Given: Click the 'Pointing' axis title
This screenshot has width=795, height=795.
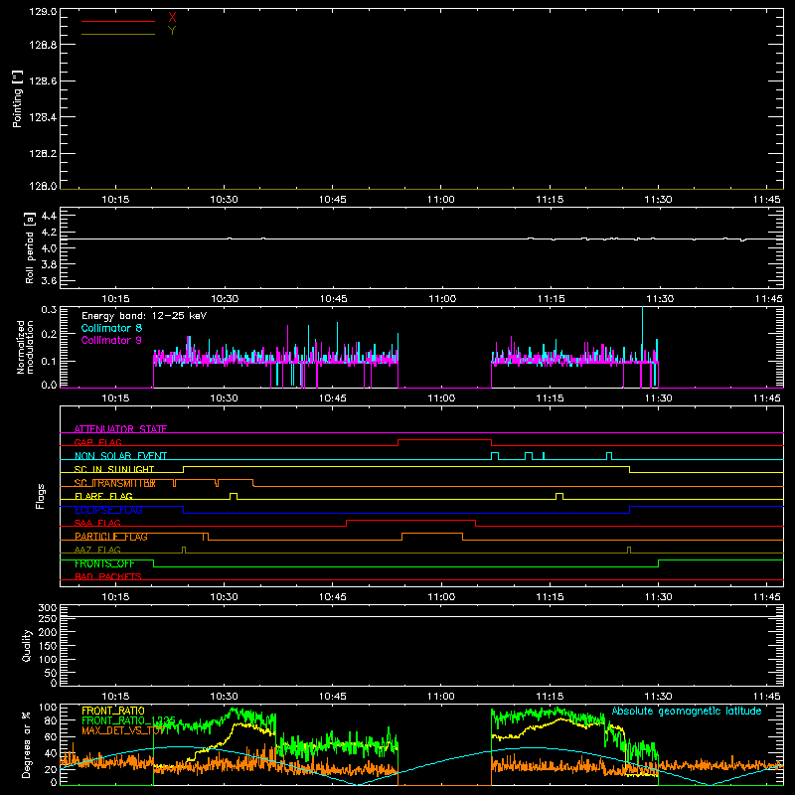Looking at the screenshot, I should tap(17, 99).
